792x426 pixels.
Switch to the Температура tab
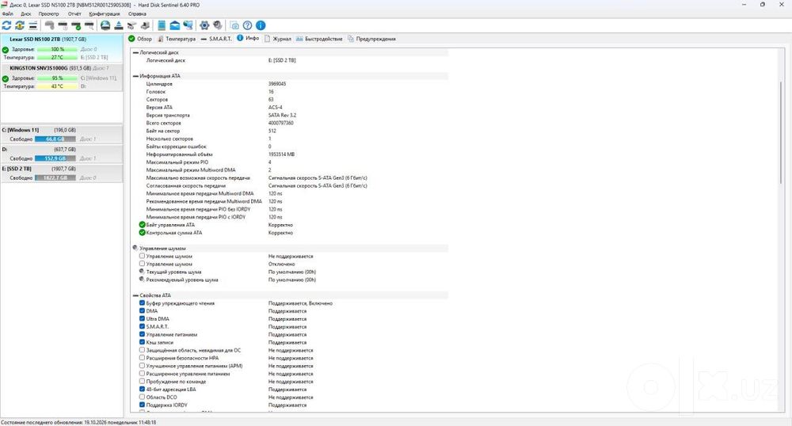click(x=177, y=38)
